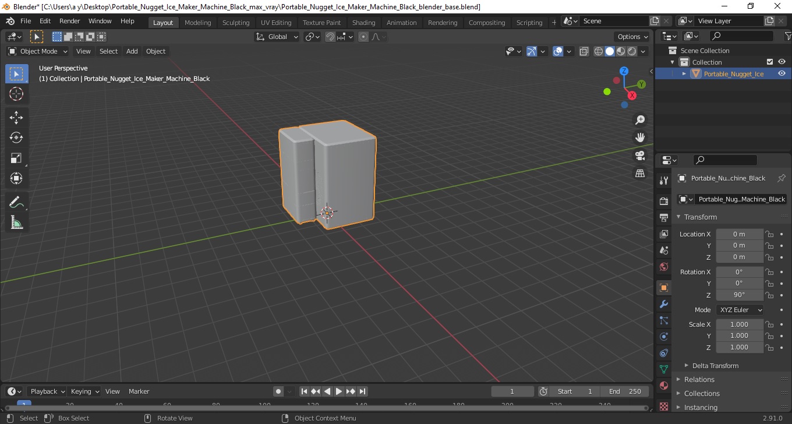
Task: Open the Output properties tab
Action: tap(664, 218)
